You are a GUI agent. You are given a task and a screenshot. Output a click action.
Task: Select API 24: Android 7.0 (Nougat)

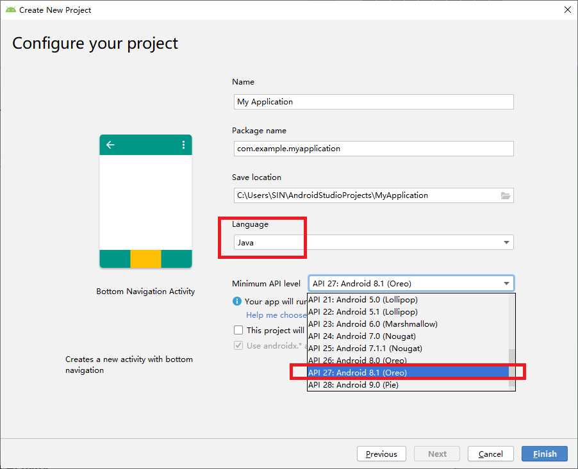click(408, 336)
